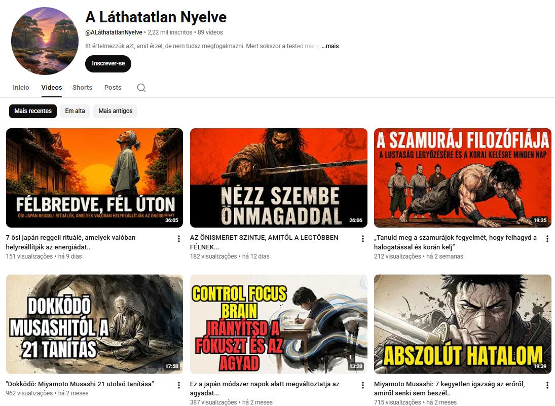Click the 19:25 duration badge
The width and height of the screenshot is (555, 406).
(x=540, y=220)
